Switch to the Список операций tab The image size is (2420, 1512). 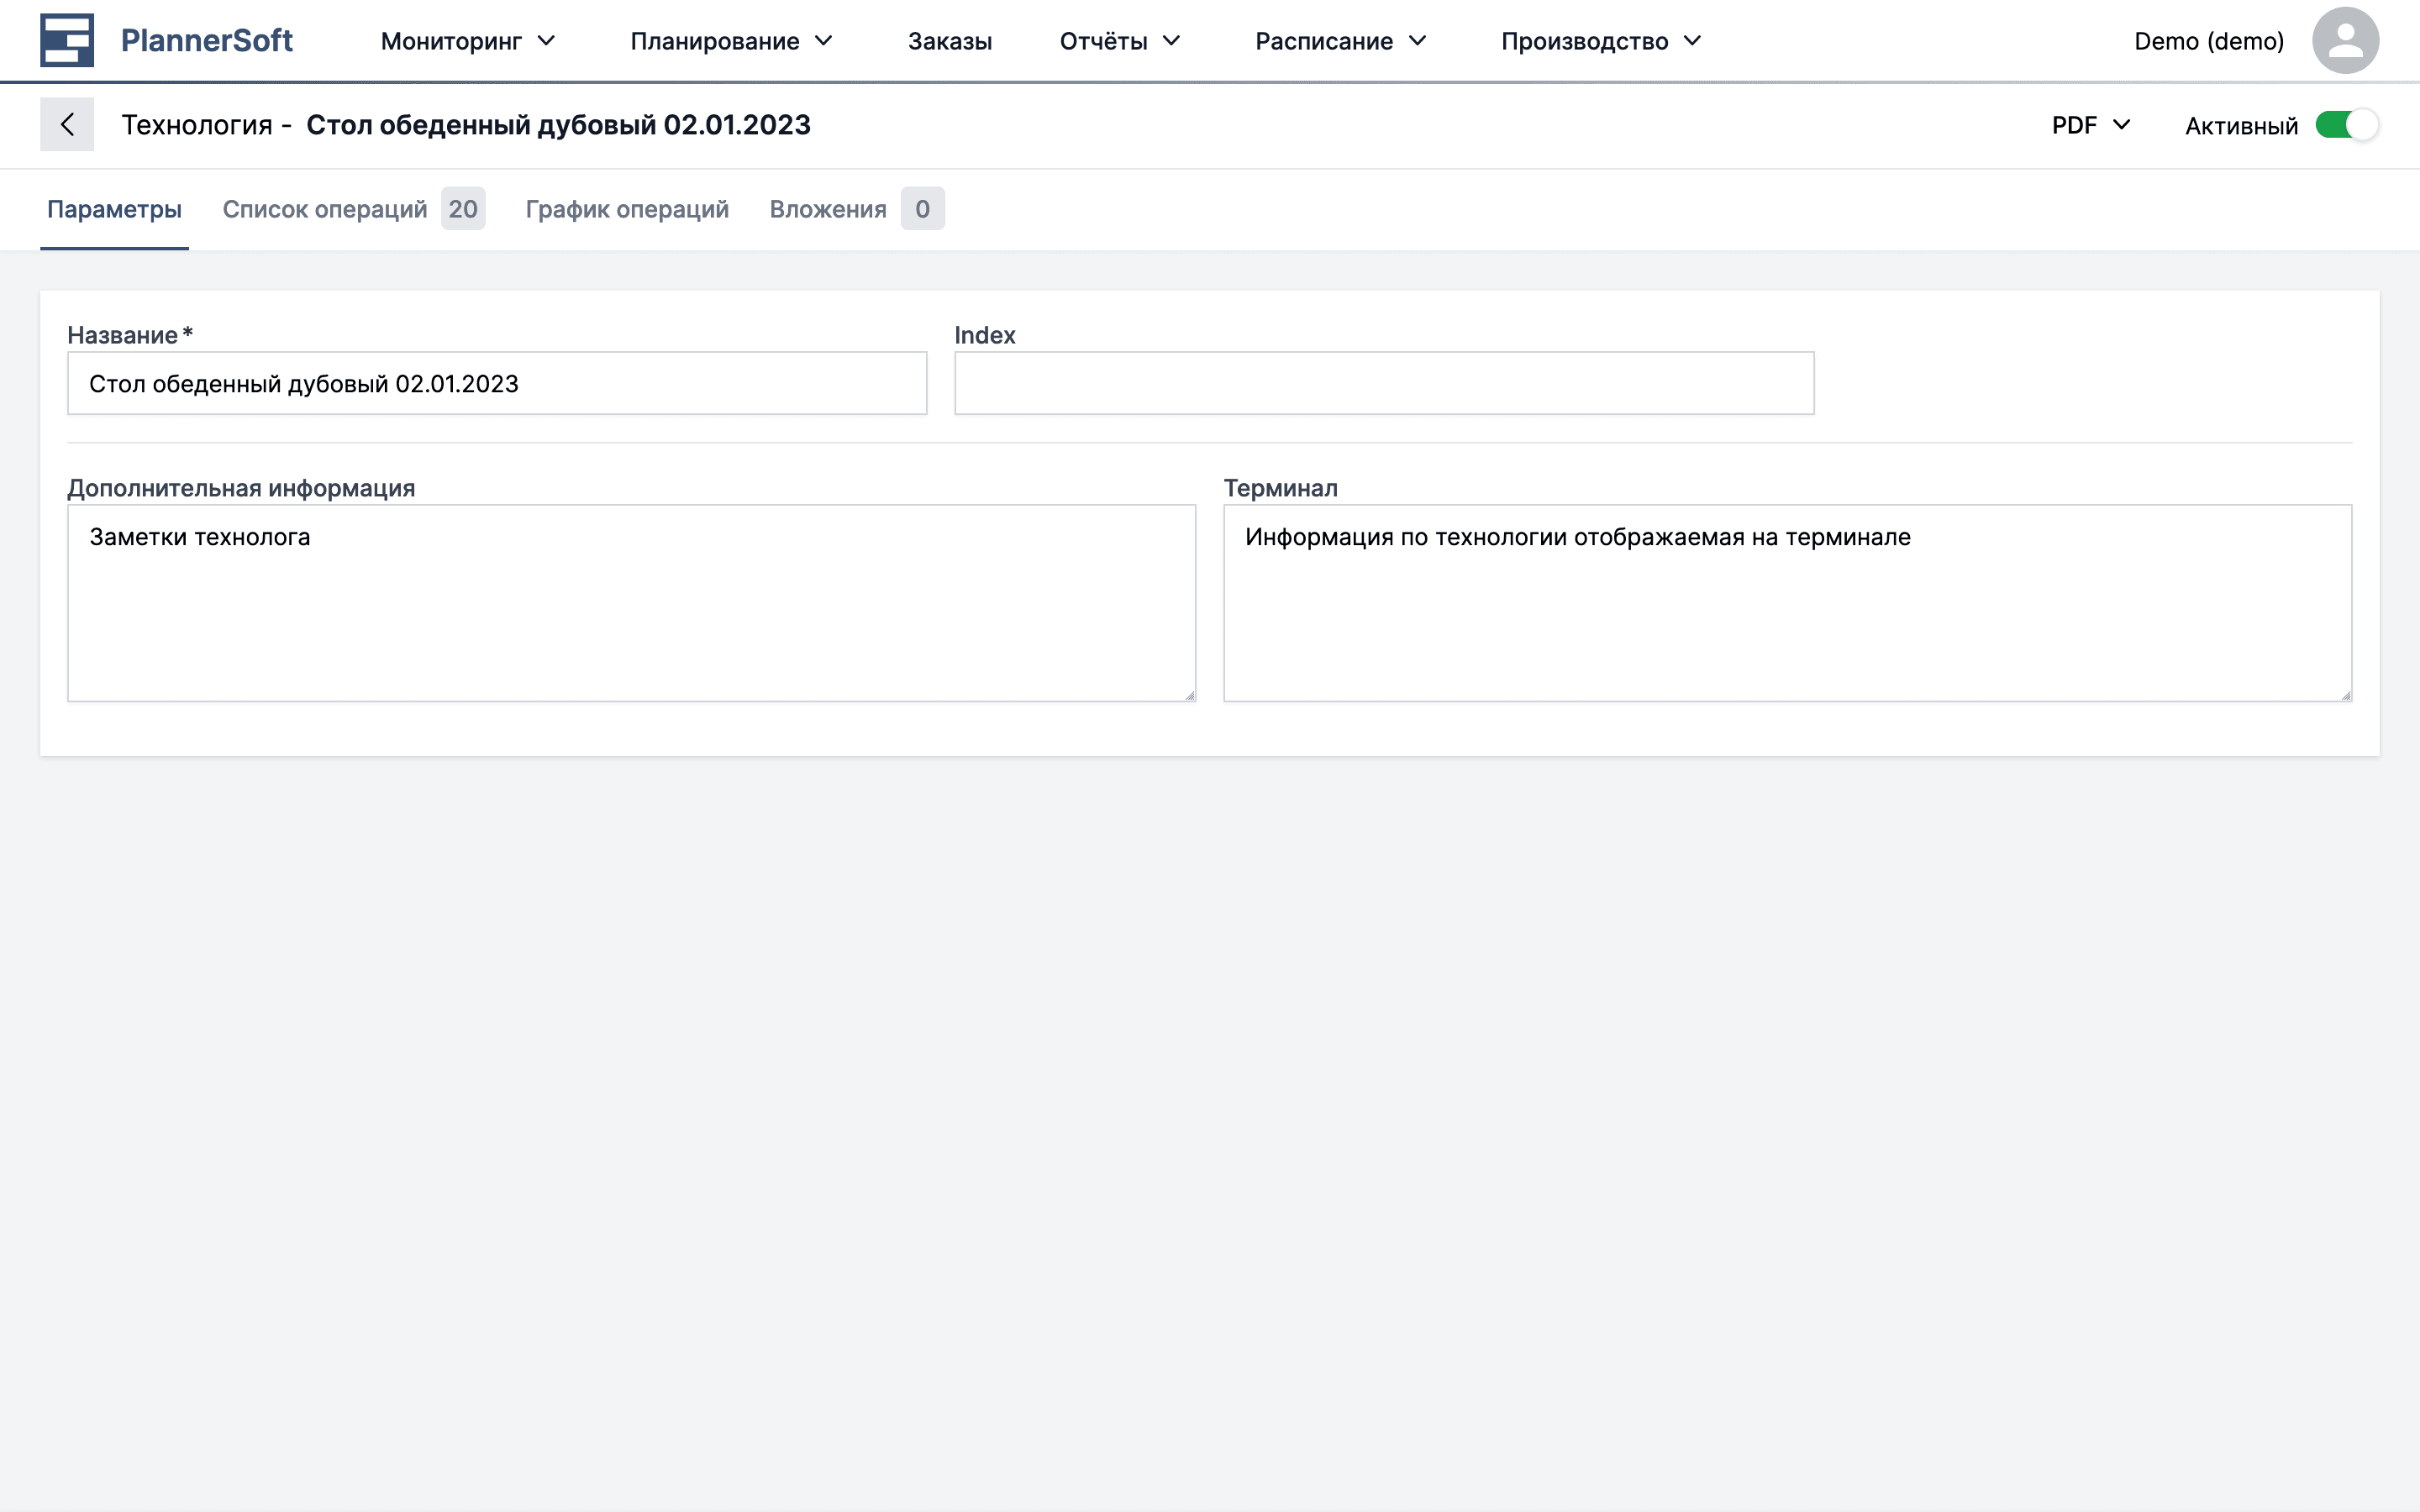[x=325, y=209]
